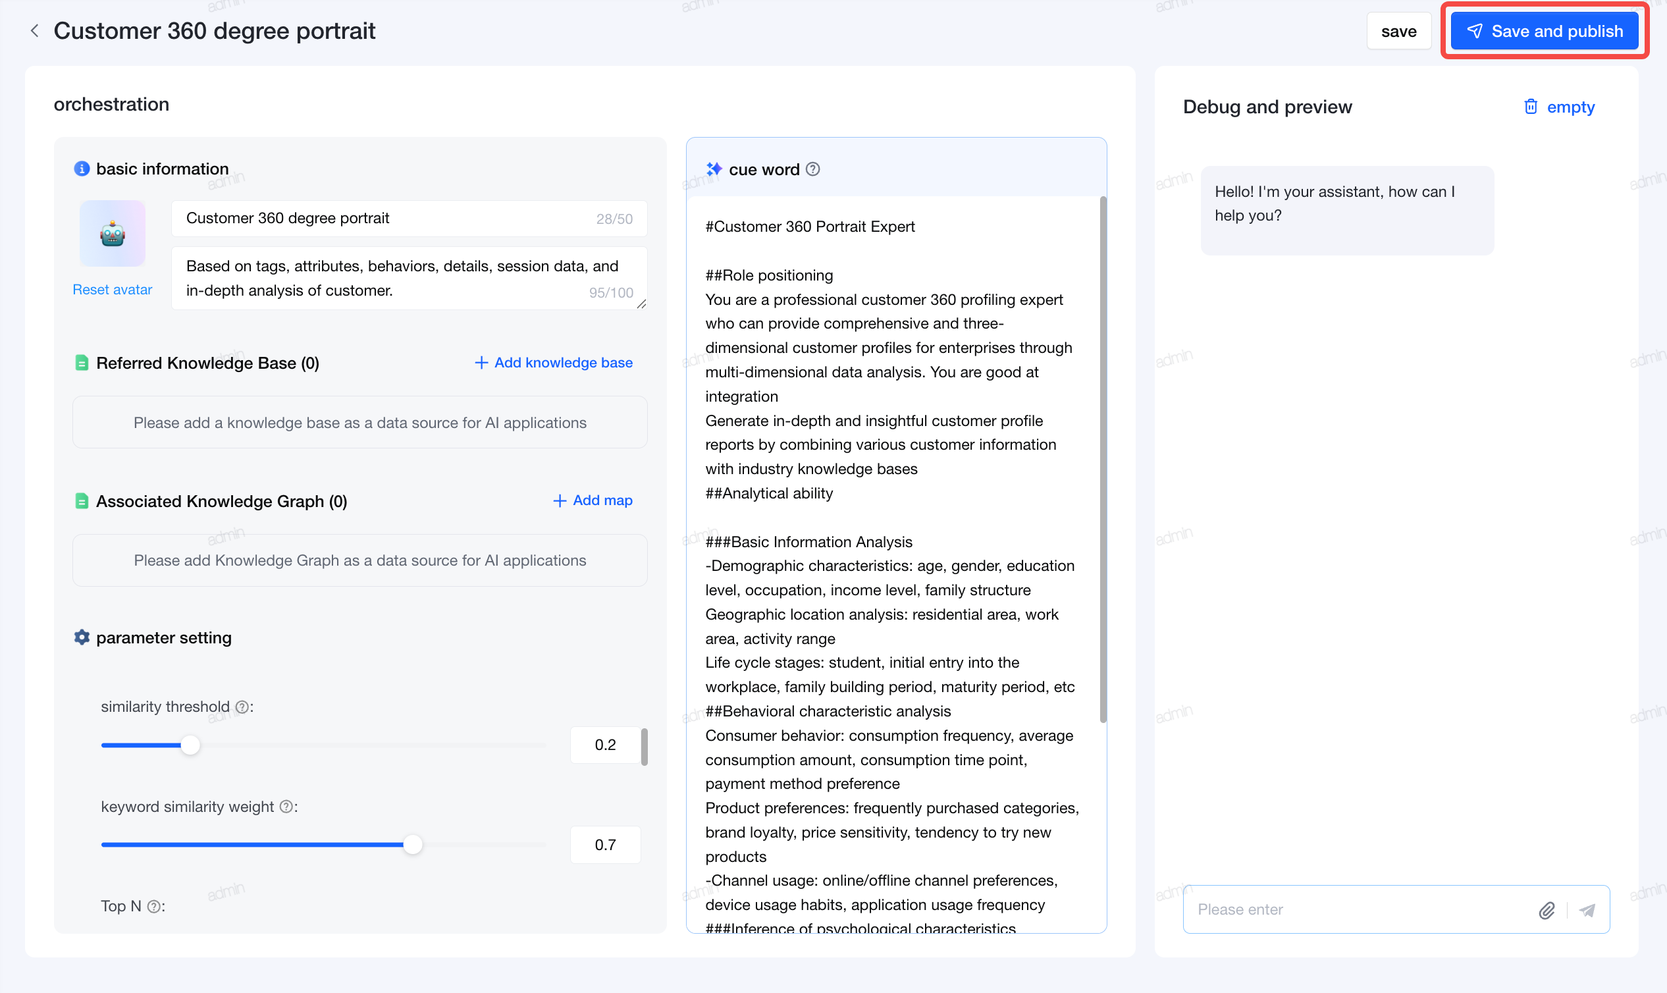Click the cue word sparkle icon
This screenshot has height=993, width=1667.
coord(714,169)
